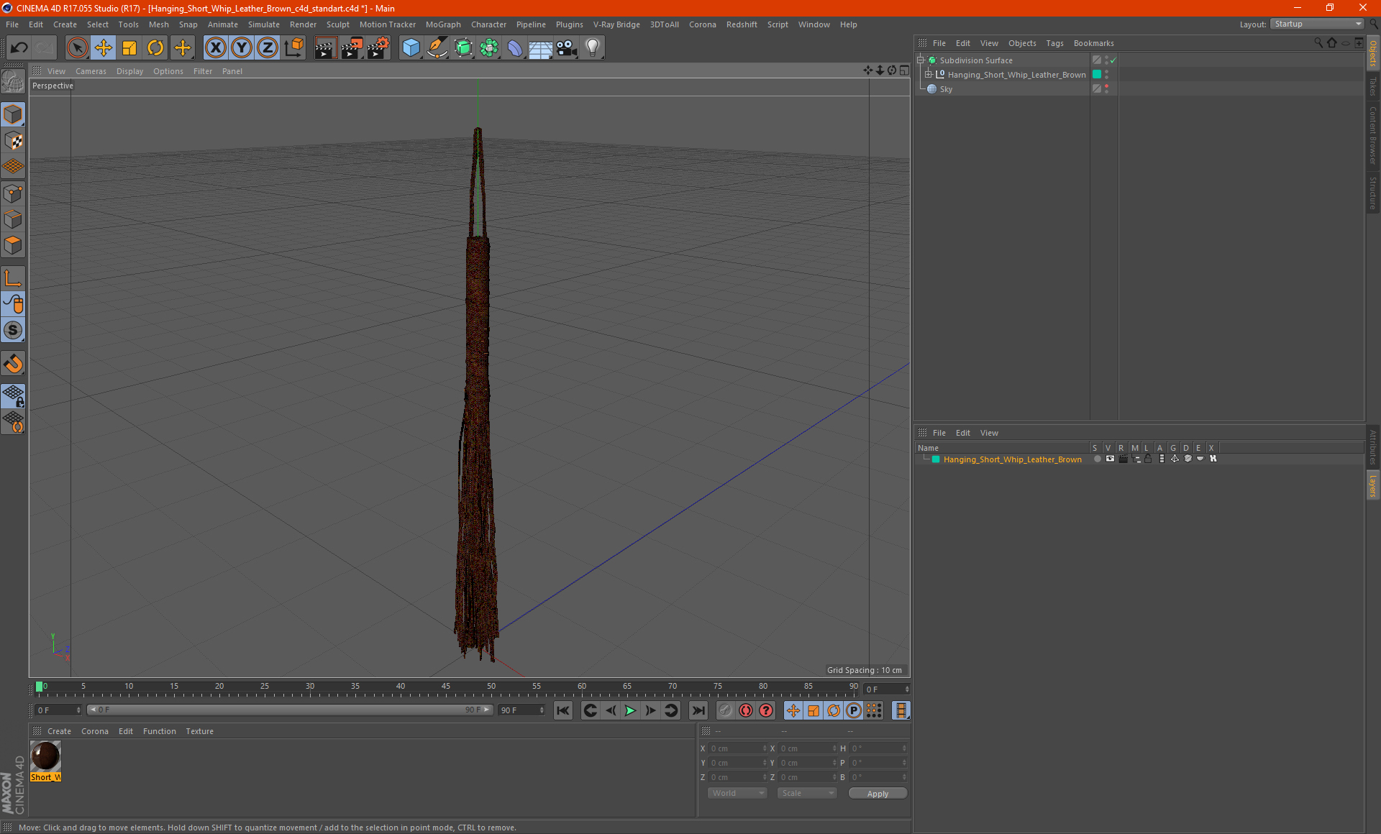Click the Undo arrow icon
This screenshot has width=1381, height=834.
click(x=19, y=47)
